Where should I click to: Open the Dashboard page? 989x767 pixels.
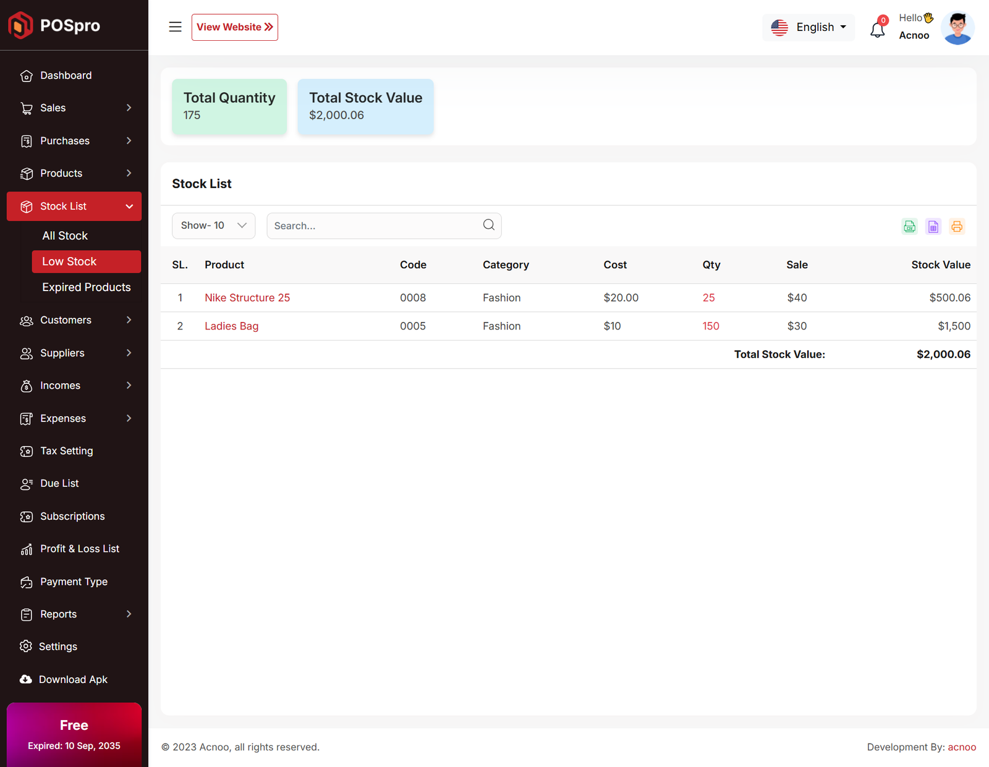[66, 75]
